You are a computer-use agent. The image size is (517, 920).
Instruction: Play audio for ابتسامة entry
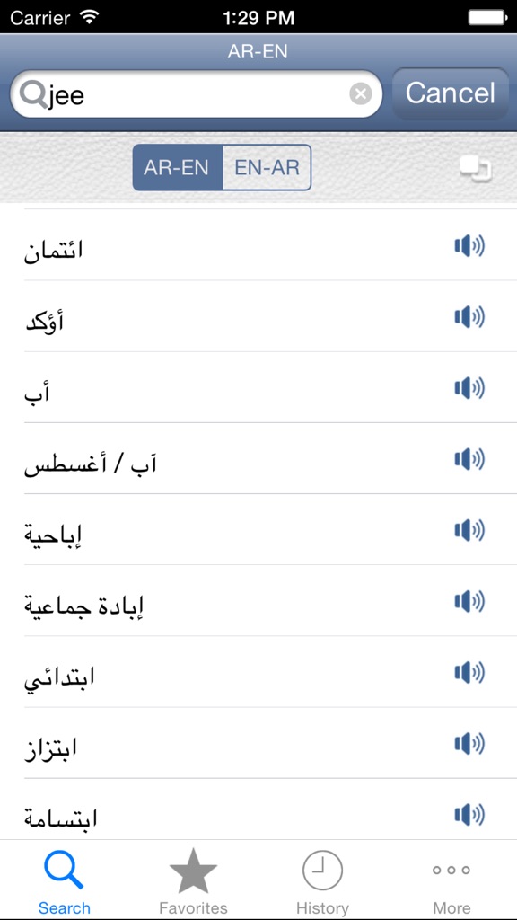[468, 814]
